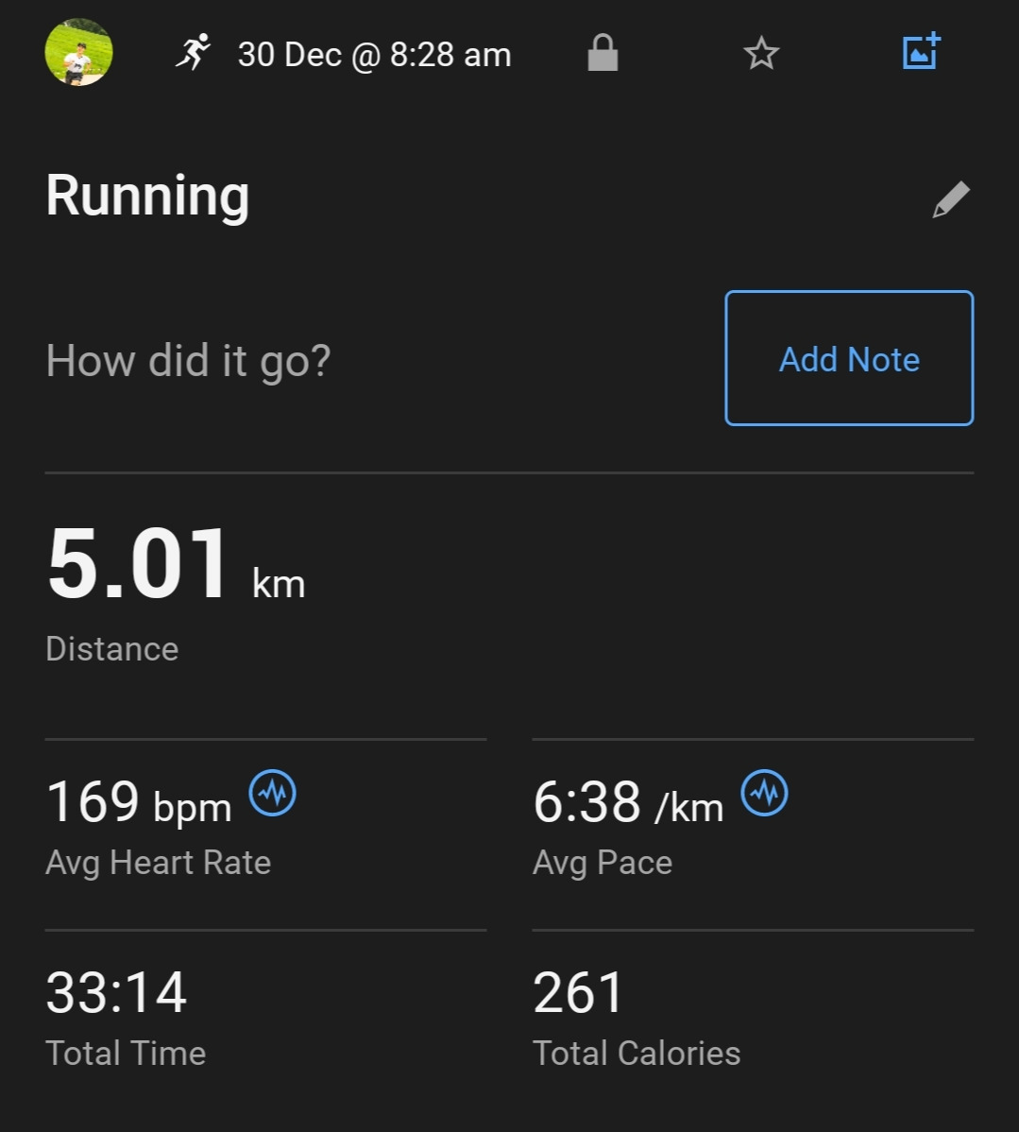Tap the 30 Dec @ 8:28 am date
The height and width of the screenshot is (1132, 1019).
[x=375, y=55]
